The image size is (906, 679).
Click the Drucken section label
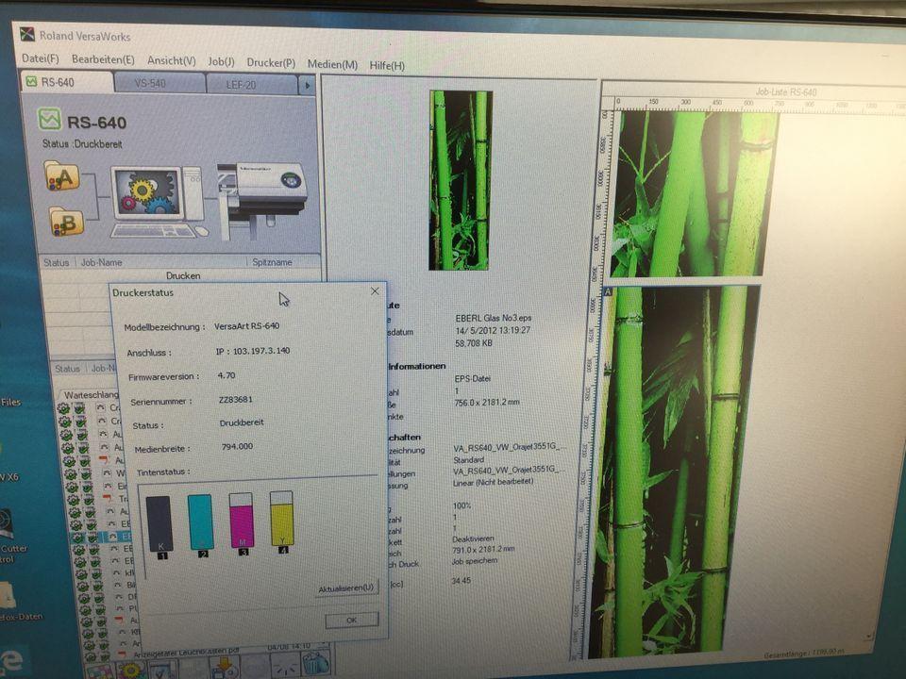tap(183, 276)
